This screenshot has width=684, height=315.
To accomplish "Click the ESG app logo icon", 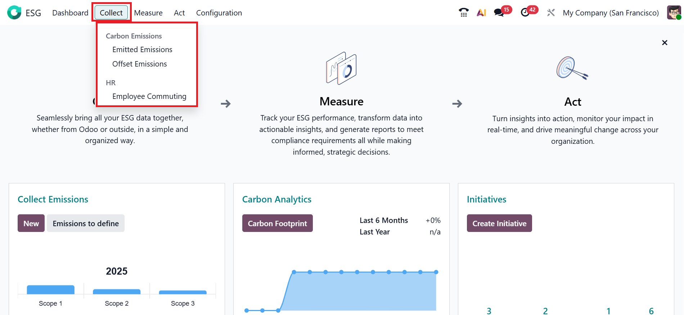I will coord(14,13).
